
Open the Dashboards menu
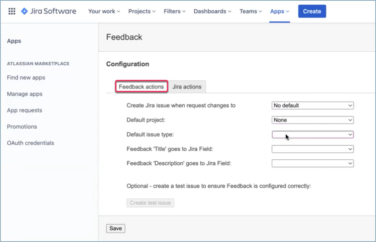tap(212, 11)
